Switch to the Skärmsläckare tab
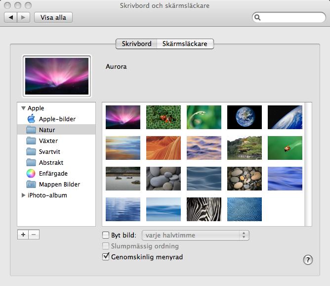This screenshot has height=286, width=330. pos(185,44)
